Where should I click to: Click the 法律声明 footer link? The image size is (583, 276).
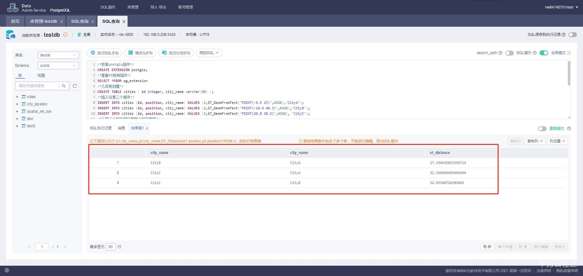(544, 271)
